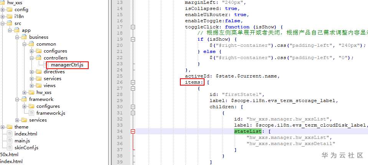Expand the configures folder under framework
The image size is (368, 165).
(x=25, y=106)
